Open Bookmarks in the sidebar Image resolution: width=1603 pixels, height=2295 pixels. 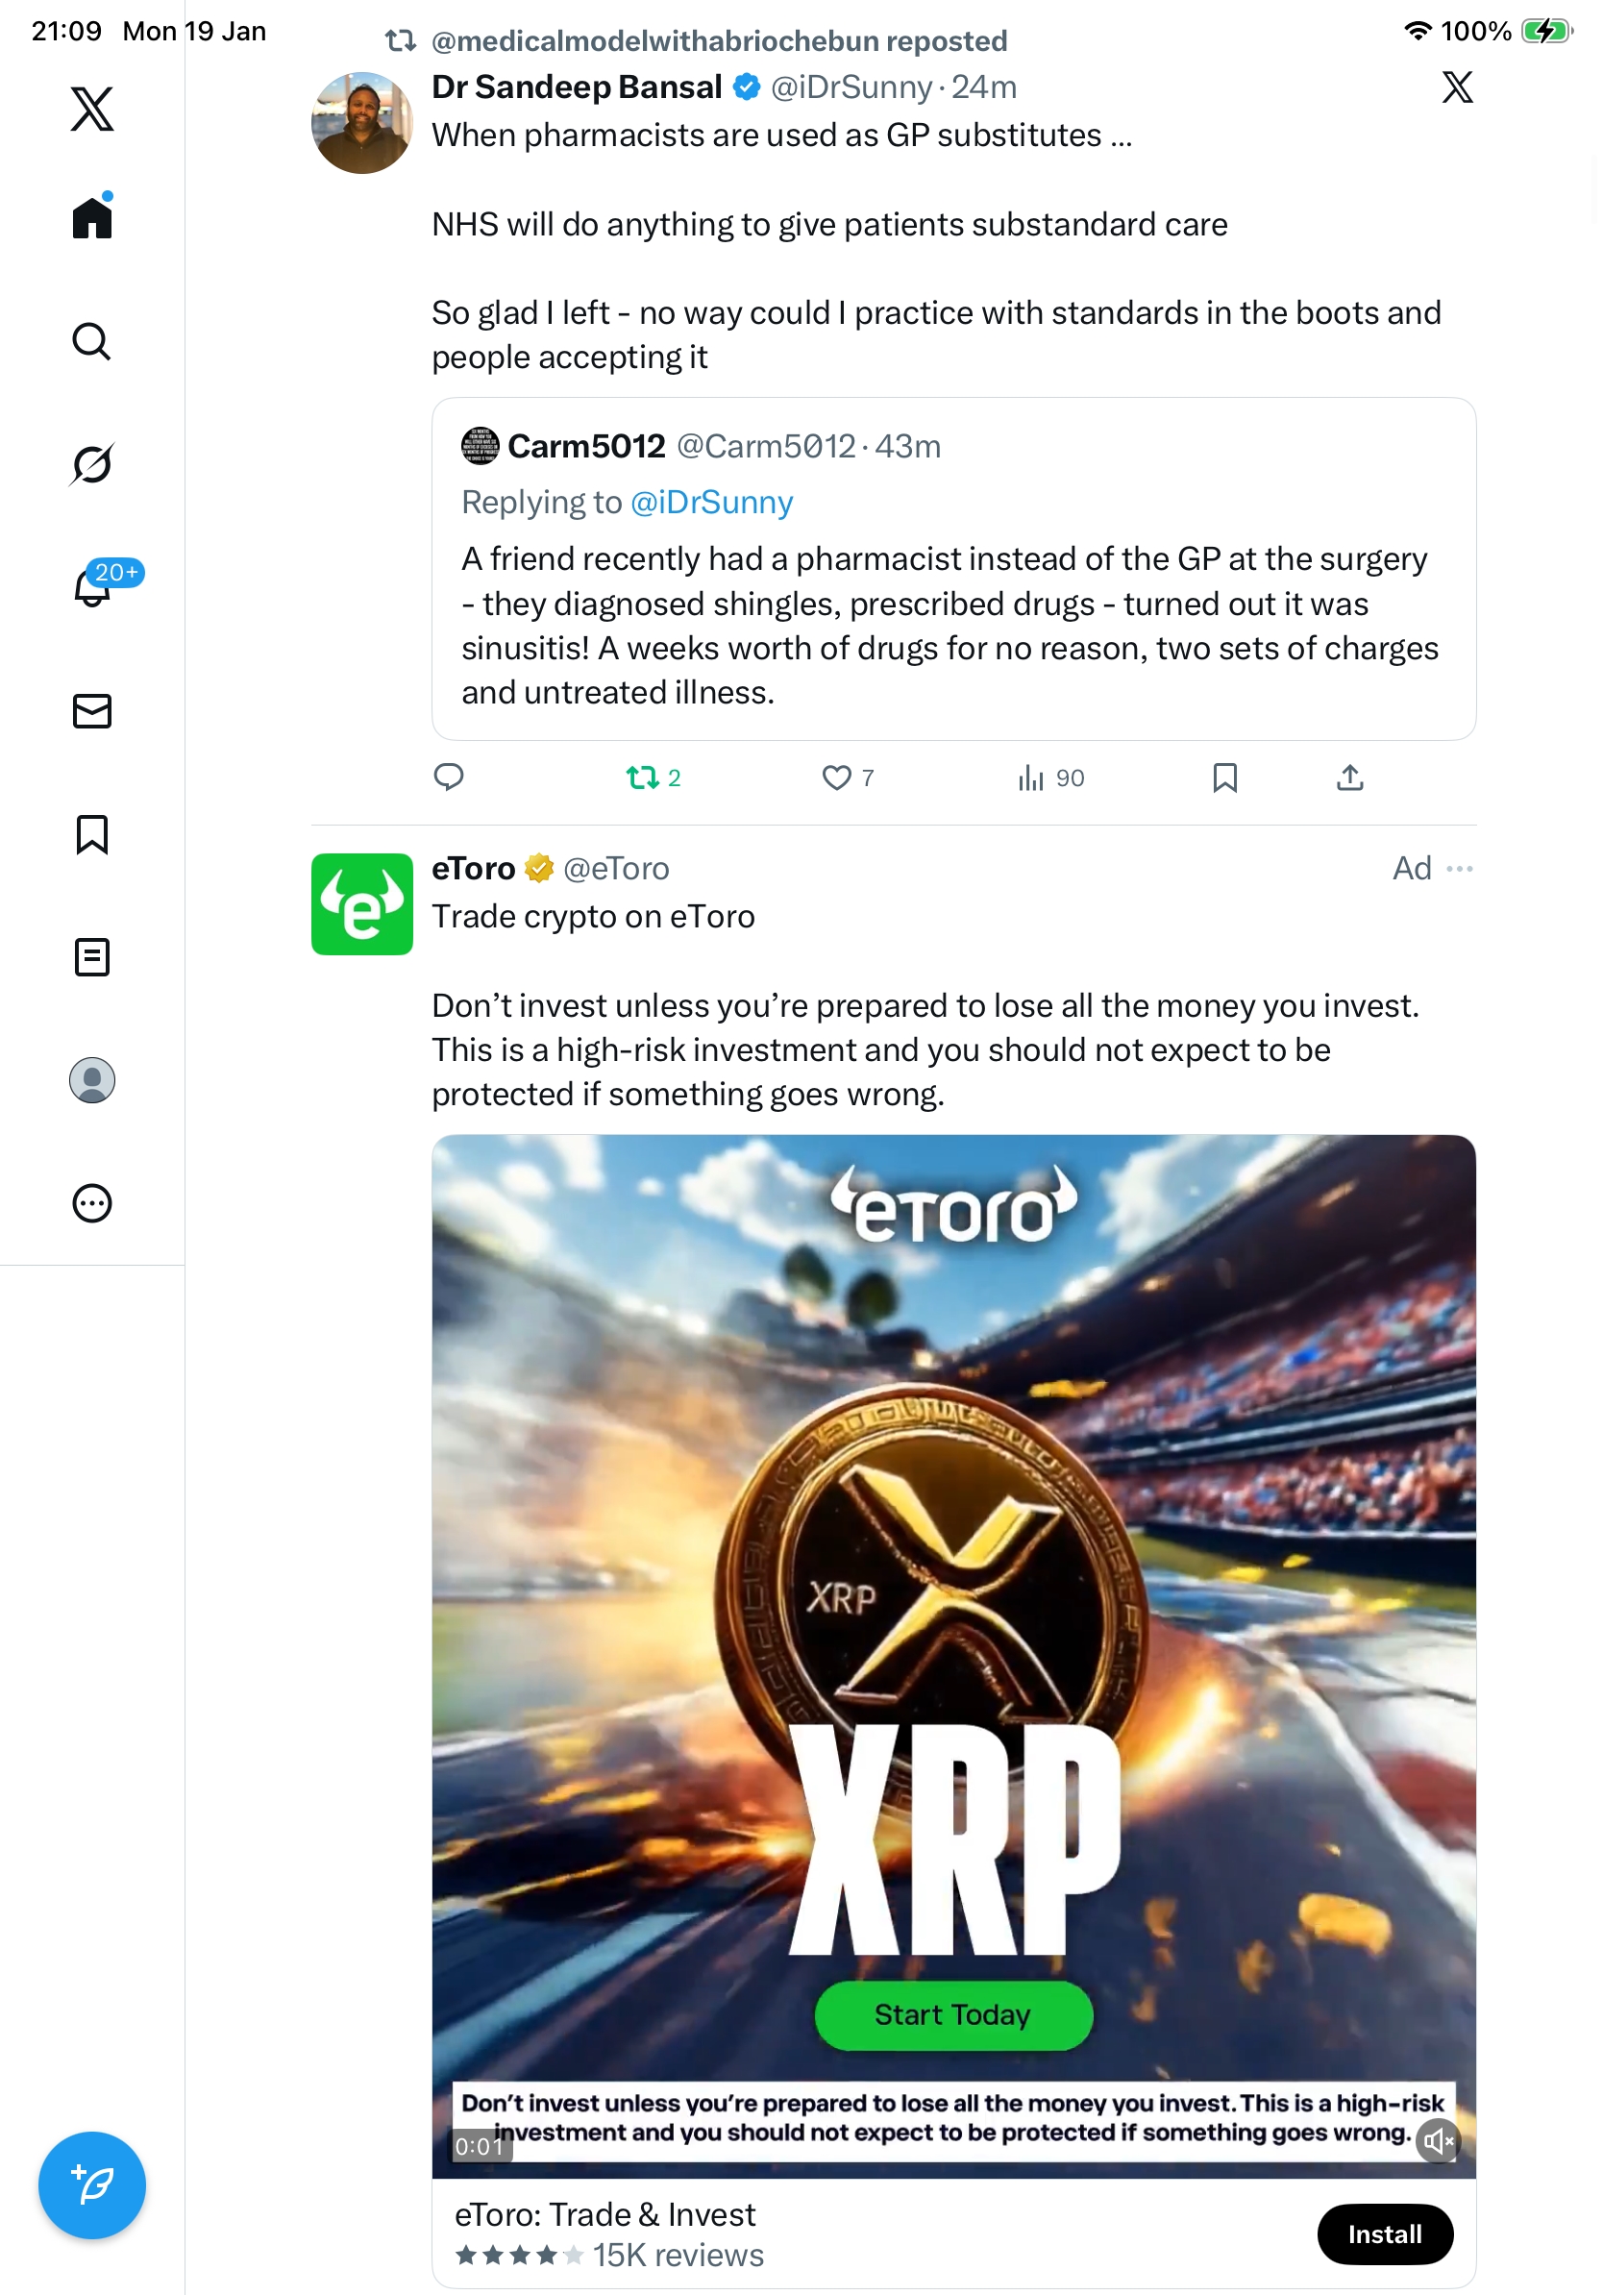92,834
